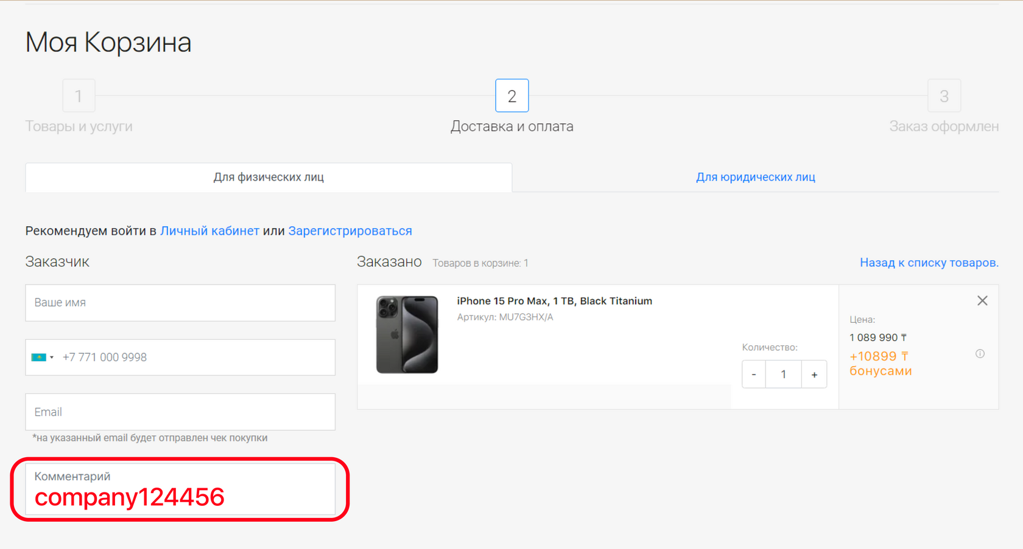Switch to the Для юридических лиц tab

pos(755,178)
